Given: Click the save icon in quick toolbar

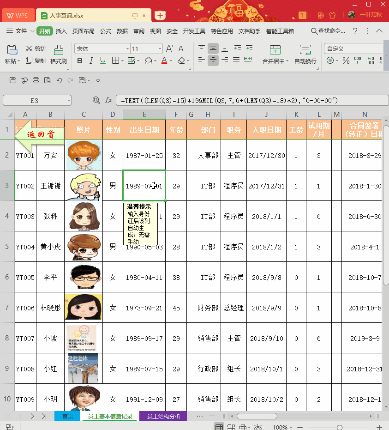Looking at the screenshot, I should click(x=13, y=80).
